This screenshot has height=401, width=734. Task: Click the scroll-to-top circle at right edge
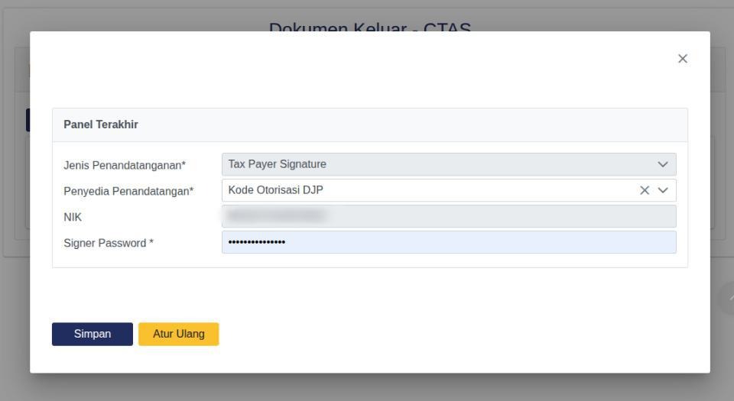(727, 298)
